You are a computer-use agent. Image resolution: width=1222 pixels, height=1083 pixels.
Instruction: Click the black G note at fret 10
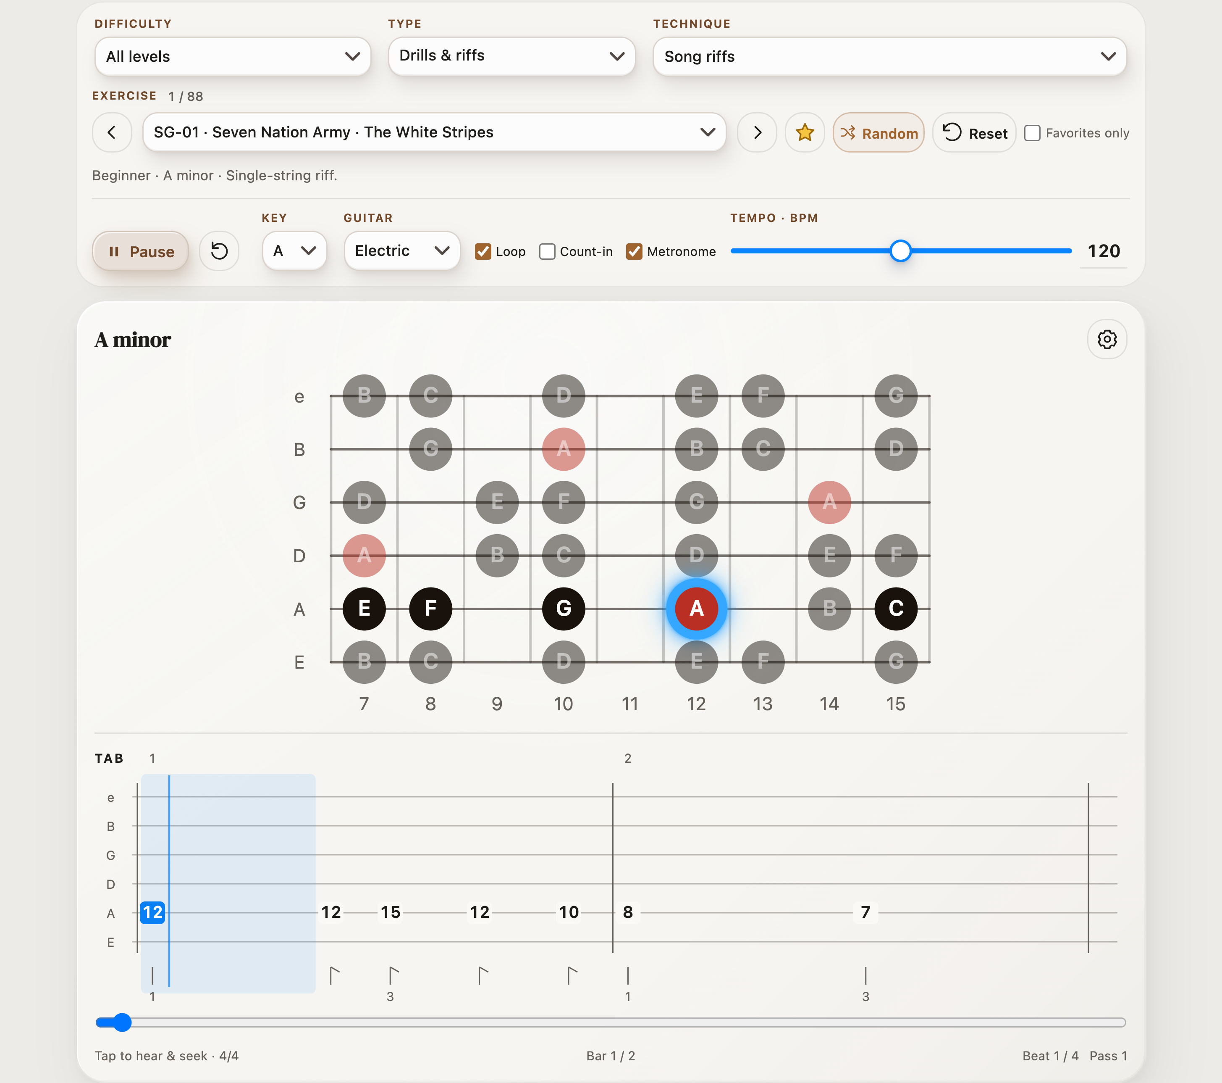[564, 609]
